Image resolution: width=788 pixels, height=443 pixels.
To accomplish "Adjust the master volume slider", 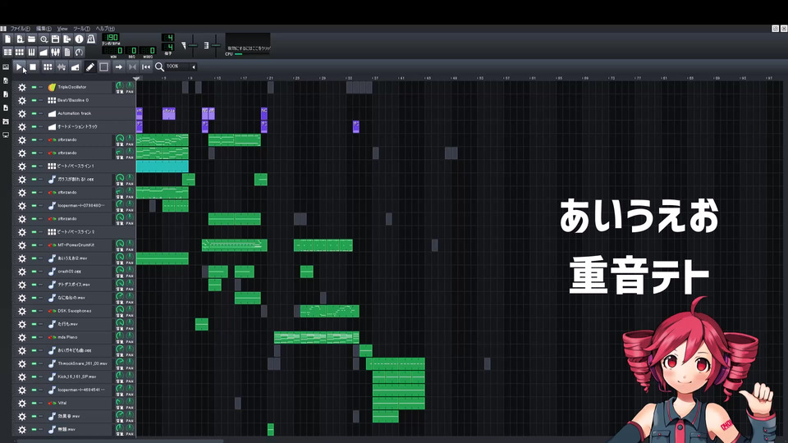I will (x=192, y=46).
